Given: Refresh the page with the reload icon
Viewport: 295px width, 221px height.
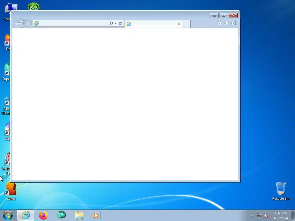Looking at the screenshot, I should click(x=120, y=24).
